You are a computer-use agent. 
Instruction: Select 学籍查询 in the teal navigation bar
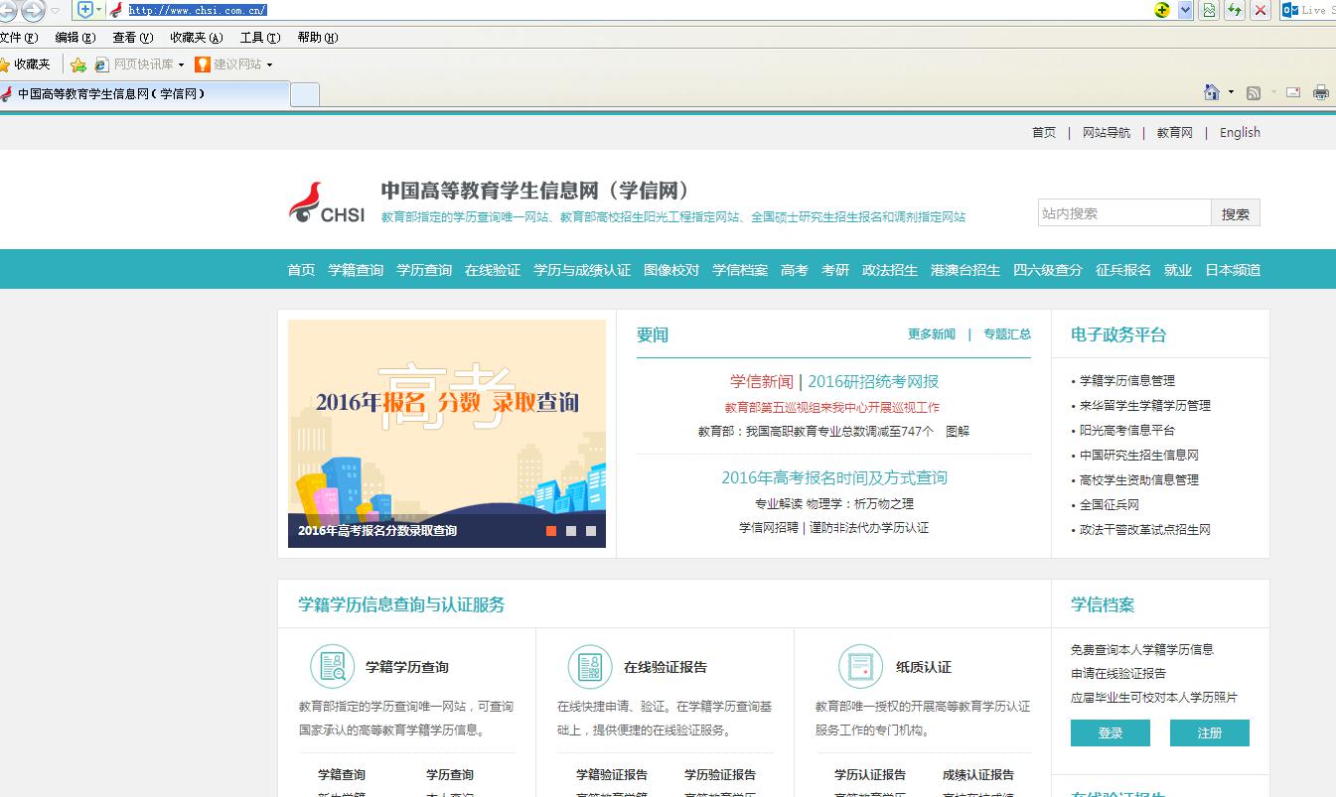pos(356,270)
